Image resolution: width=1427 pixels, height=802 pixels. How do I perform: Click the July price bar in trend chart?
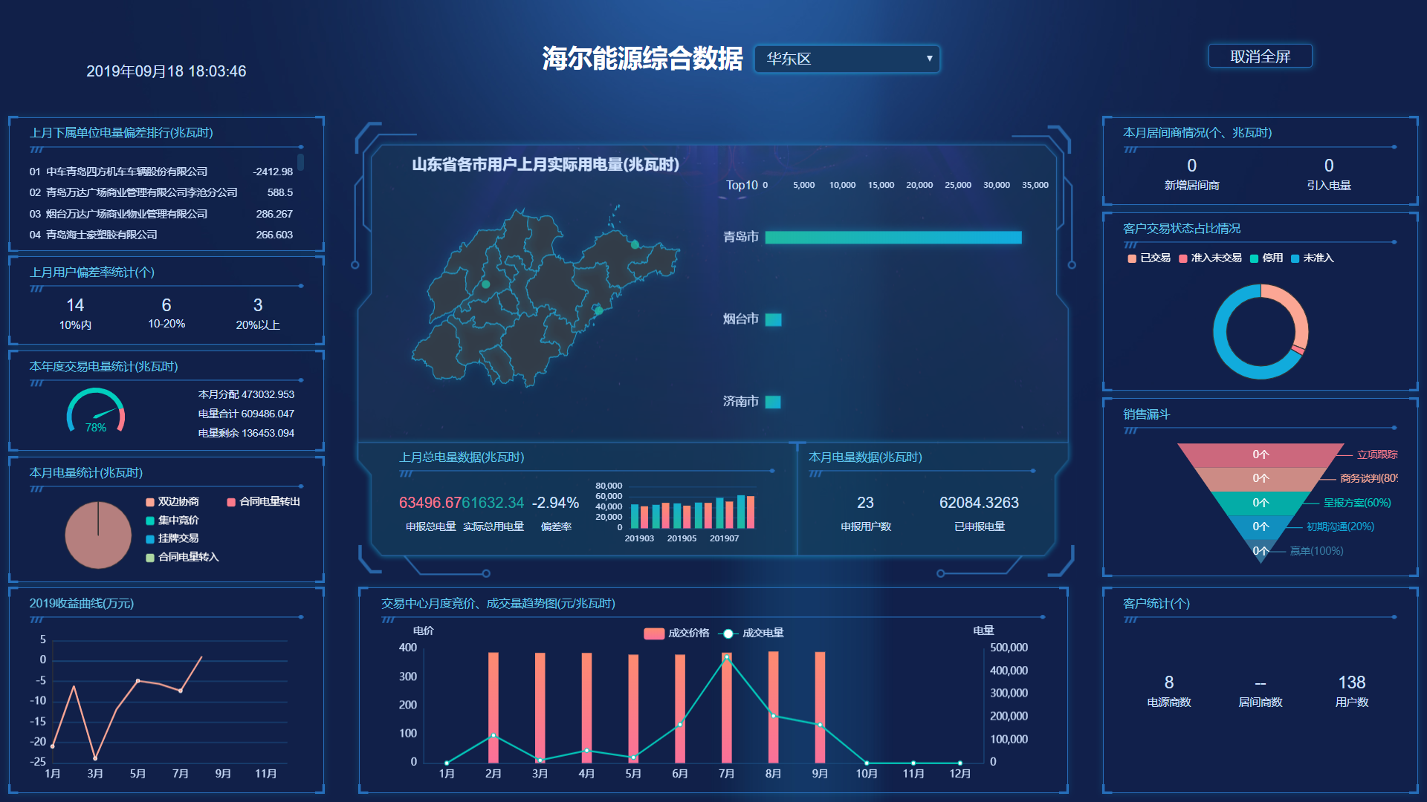click(727, 708)
